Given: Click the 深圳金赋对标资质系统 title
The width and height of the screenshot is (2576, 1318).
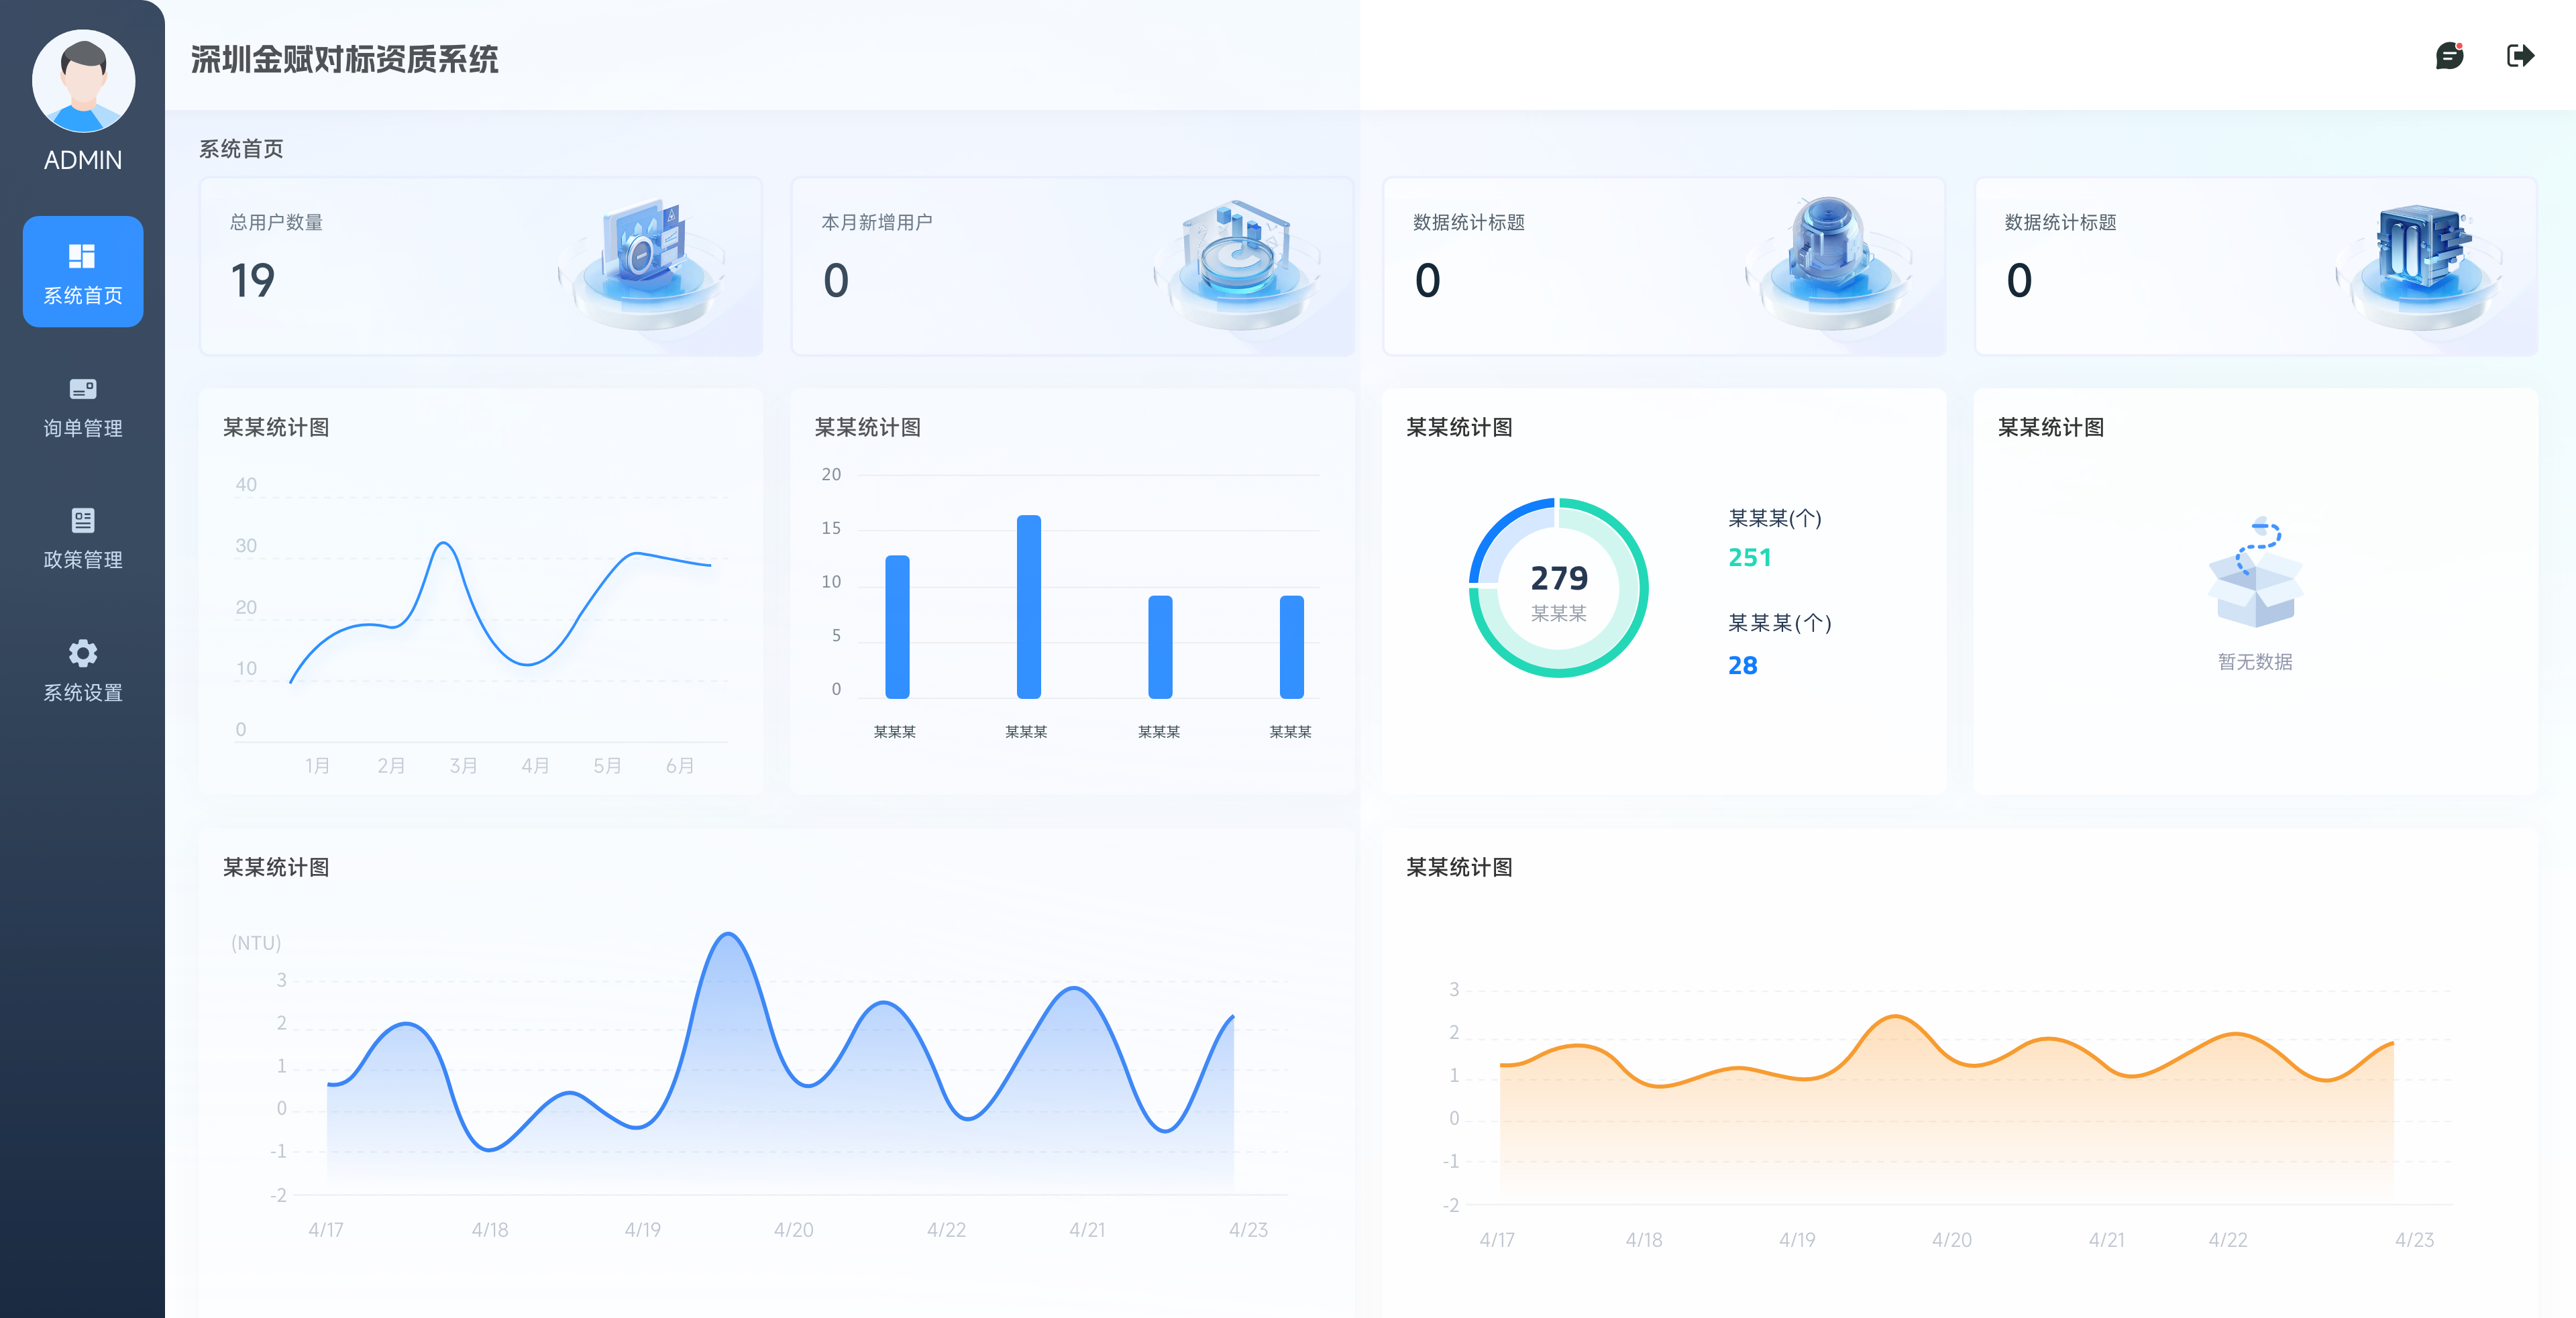Looking at the screenshot, I should [x=344, y=59].
